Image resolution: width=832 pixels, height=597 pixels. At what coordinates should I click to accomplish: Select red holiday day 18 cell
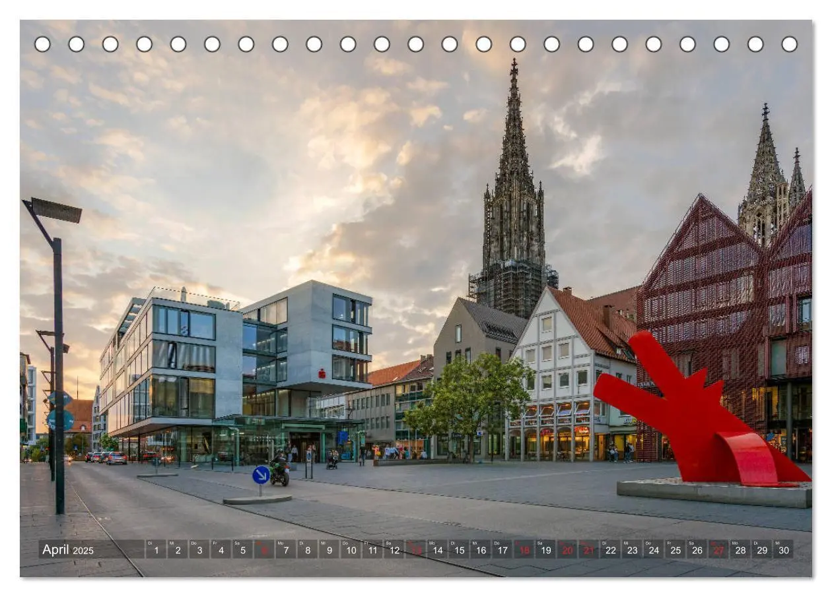coord(524,550)
